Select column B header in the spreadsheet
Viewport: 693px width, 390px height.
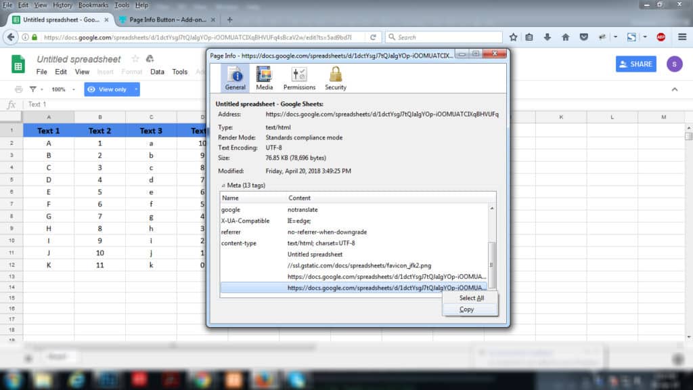tap(100, 117)
